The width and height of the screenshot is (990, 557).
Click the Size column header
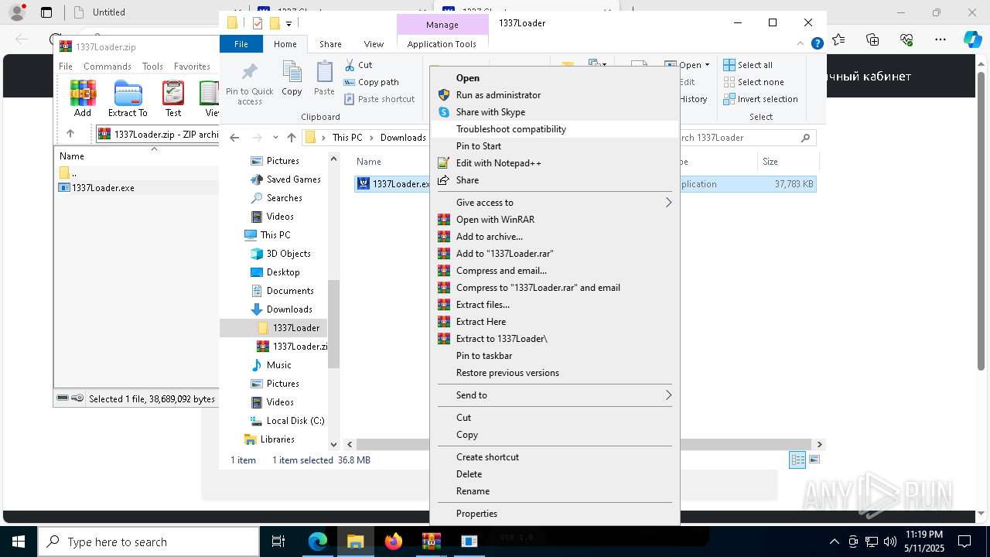pyautogui.click(x=787, y=162)
